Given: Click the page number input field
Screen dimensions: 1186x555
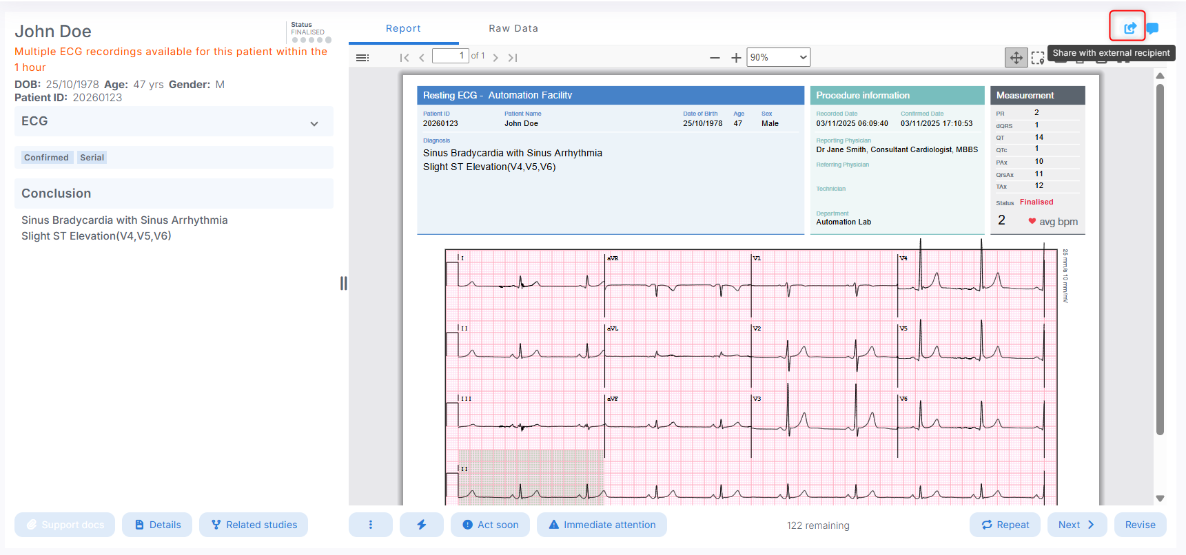Looking at the screenshot, I should [450, 56].
